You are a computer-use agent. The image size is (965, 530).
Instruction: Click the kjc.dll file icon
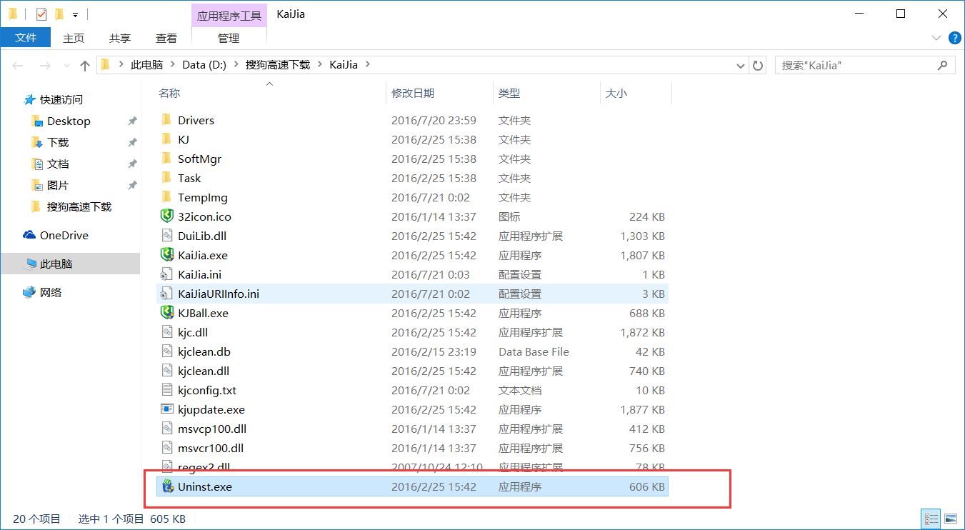point(166,332)
